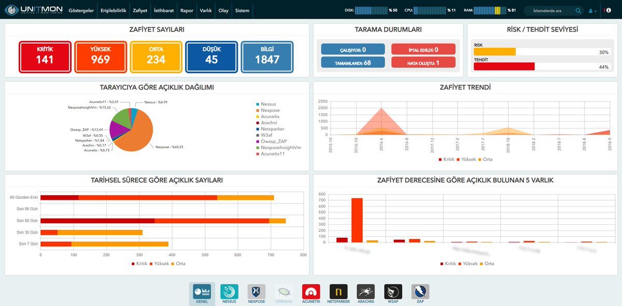622x306 pixels.
Task: Toggle W3af in the pie legend
Action: (264, 135)
